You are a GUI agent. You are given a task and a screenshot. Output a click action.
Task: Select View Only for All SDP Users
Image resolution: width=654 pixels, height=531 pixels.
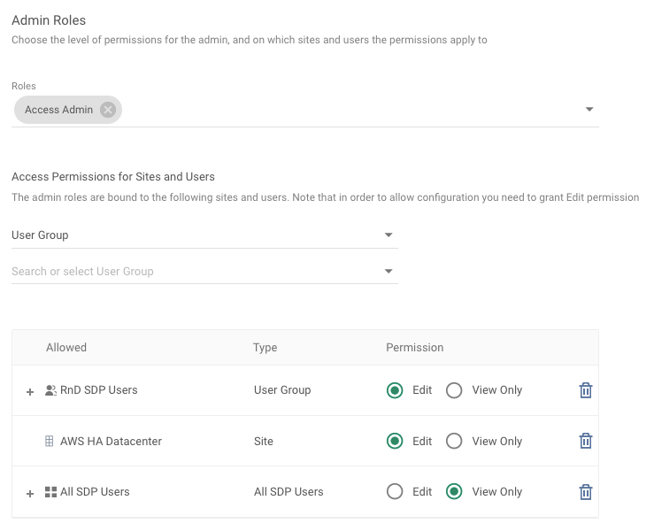pyautogui.click(x=454, y=492)
